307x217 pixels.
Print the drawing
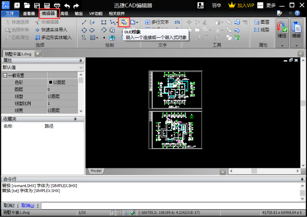pos(57,5)
